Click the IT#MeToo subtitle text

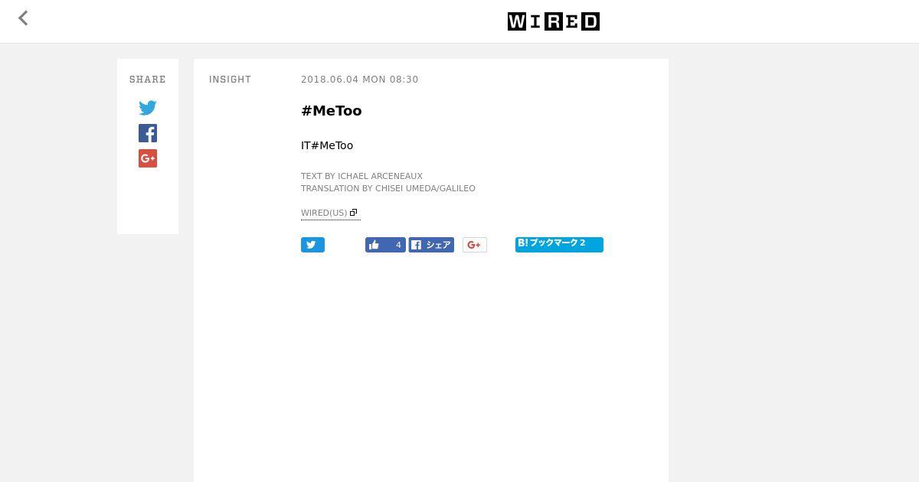[327, 145]
